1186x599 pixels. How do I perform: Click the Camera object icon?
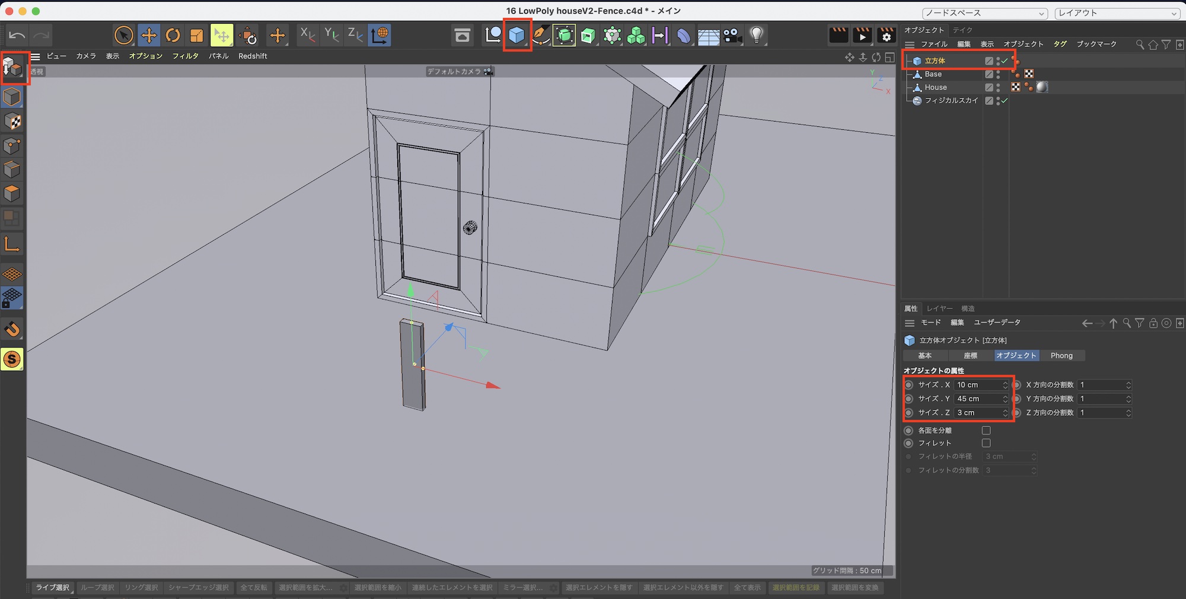732,36
